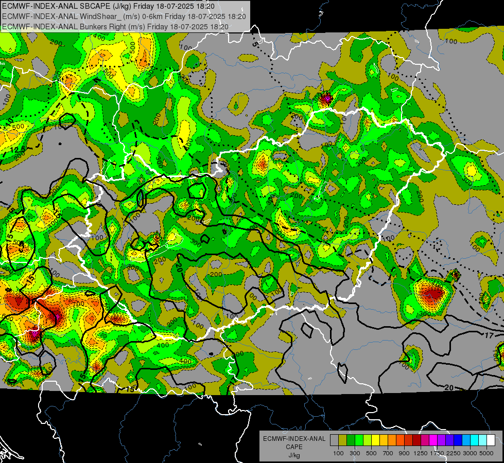Click the 3000 tick label in the legend
504x463 pixels.
point(470,453)
